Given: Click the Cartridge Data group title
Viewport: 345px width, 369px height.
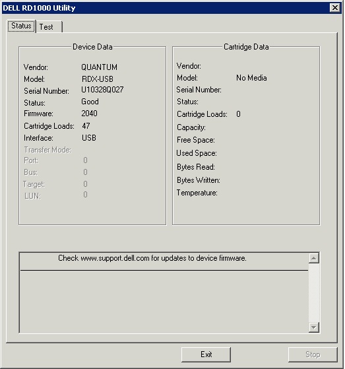Looking at the screenshot, I should pos(246,47).
